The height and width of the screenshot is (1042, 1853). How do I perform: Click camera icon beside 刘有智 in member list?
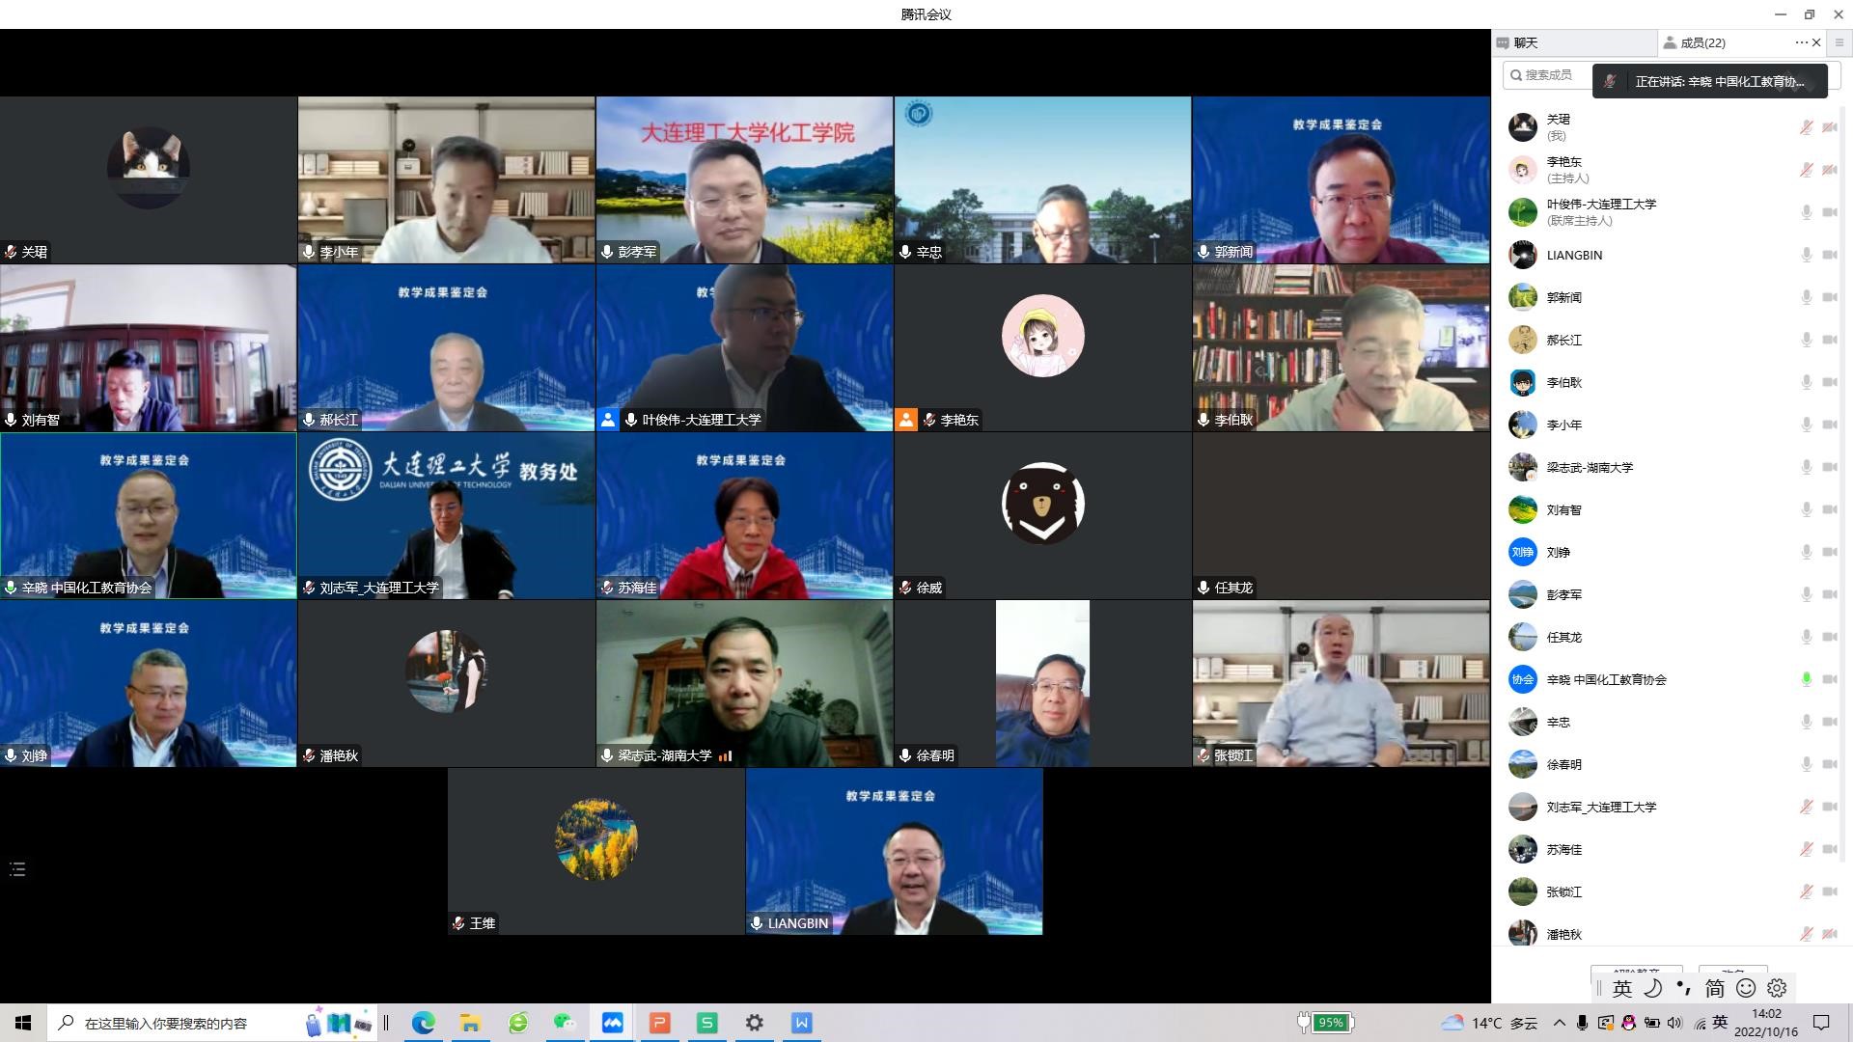point(1830,509)
